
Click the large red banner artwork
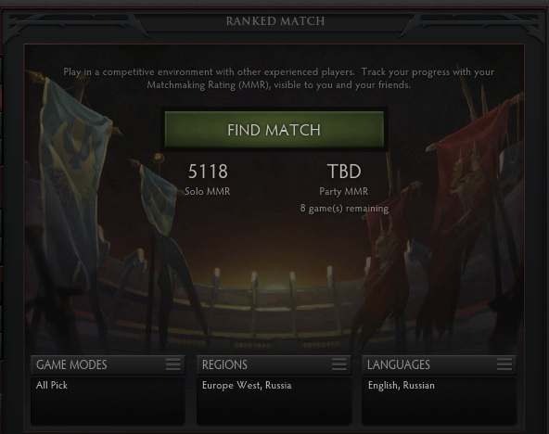(469, 196)
